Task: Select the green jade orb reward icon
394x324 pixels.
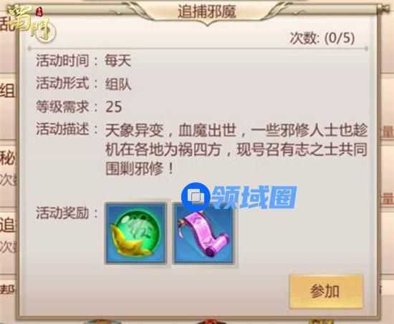Action: [x=136, y=233]
